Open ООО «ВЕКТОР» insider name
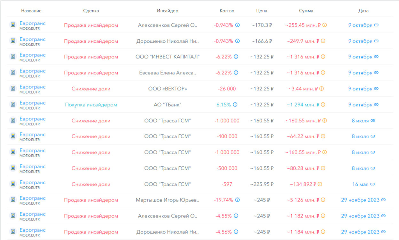The image size is (399, 240). 168,89
